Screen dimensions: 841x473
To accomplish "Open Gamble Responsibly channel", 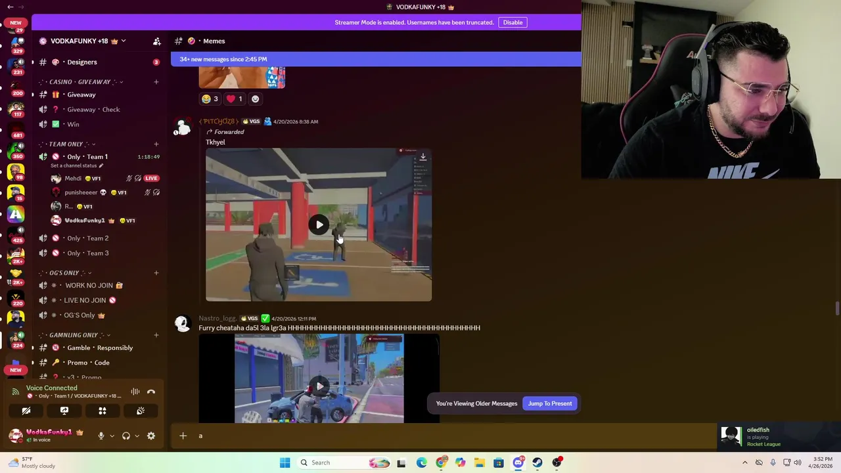I will click(x=99, y=348).
